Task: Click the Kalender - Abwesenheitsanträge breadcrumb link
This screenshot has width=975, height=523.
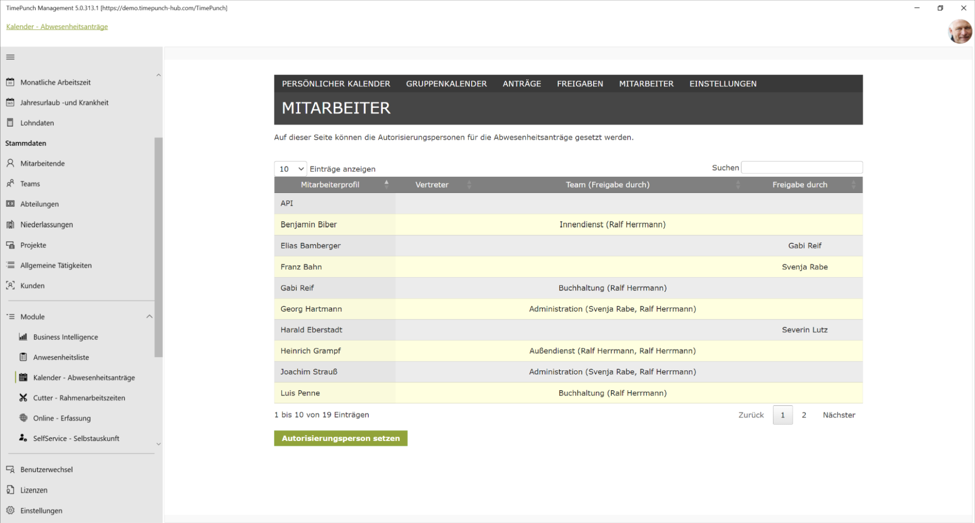Action: point(57,27)
